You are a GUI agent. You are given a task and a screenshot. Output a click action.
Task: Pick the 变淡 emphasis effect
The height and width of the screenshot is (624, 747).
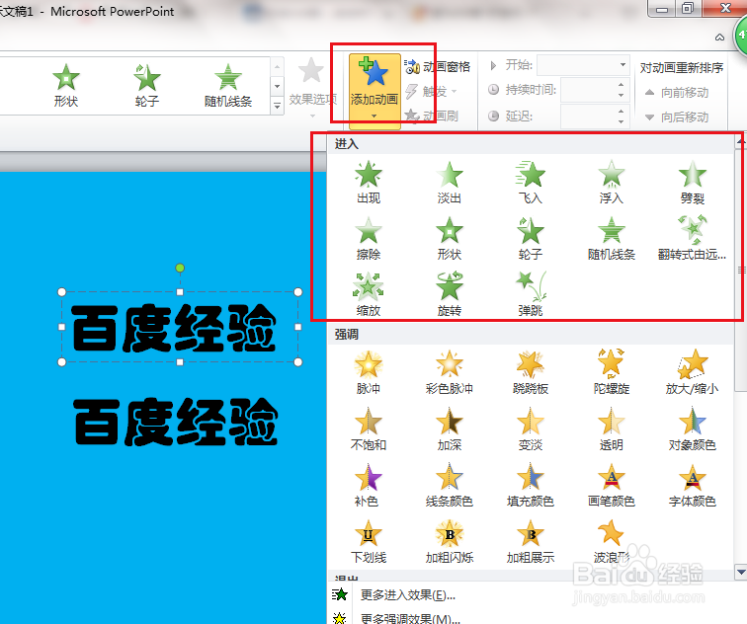pos(531,429)
